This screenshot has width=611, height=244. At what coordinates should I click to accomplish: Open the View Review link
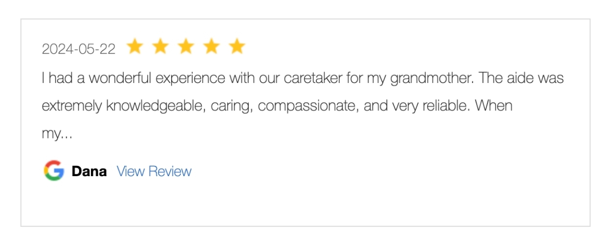[x=154, y=171]
